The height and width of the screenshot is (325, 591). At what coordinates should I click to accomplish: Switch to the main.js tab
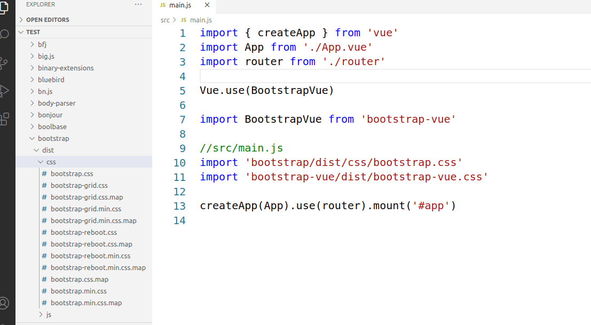pos(182,6)
